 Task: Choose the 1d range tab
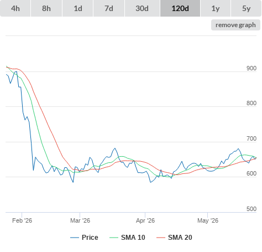(78, 8)
